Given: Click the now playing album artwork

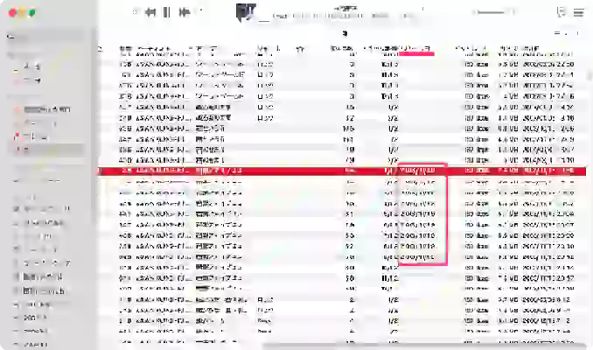Looking at the screenshot, I should coord(246,13).
